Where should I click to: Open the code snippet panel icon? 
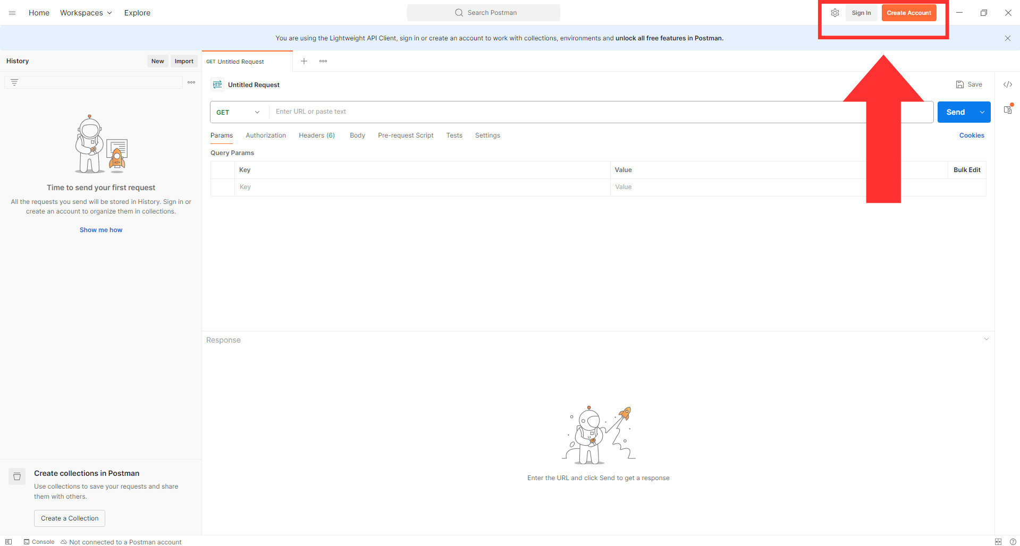1008,84
